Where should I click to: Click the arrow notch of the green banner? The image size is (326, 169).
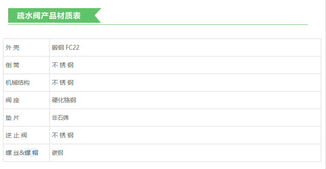pos(97,15)
